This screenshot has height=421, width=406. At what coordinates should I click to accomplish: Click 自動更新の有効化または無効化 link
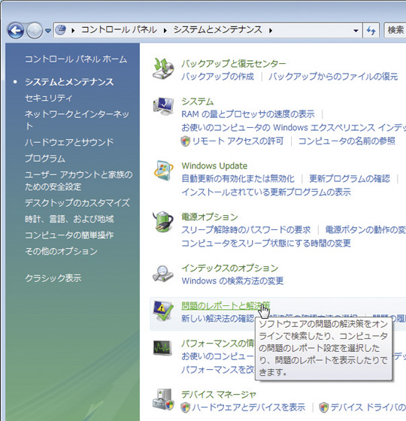click(x=238, y=179)
